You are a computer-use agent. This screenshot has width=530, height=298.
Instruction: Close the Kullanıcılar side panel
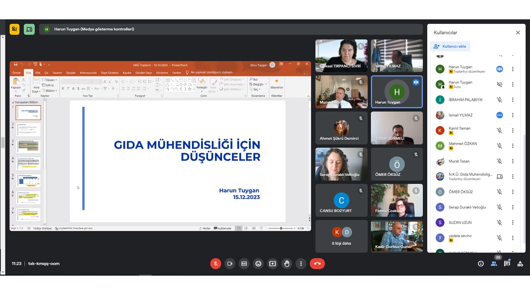point(518,33)
